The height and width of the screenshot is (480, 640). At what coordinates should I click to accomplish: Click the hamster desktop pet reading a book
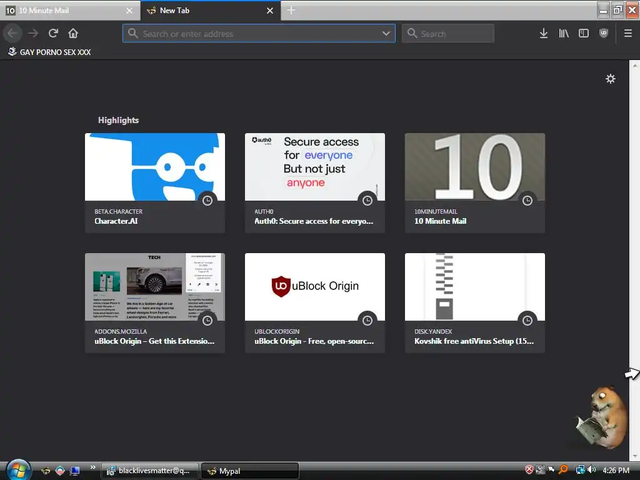pos(602,417)
